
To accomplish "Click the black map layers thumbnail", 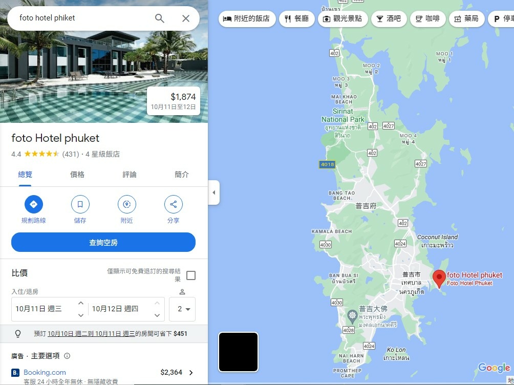I will click(x=239, y=352).
